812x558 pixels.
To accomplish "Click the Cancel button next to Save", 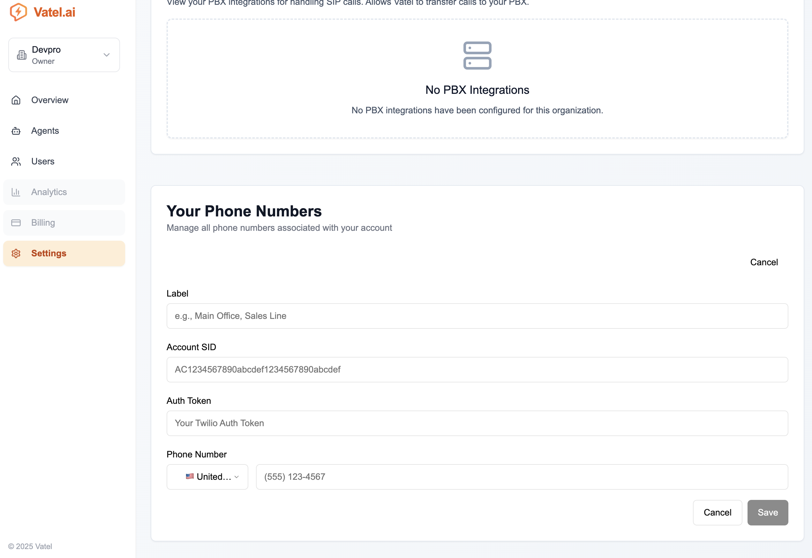I will pyautogui.click(x=717, y=512).
